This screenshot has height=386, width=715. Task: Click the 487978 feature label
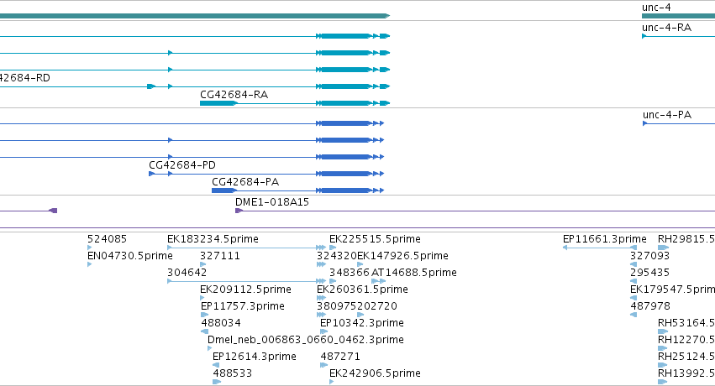tap(650, 306)
